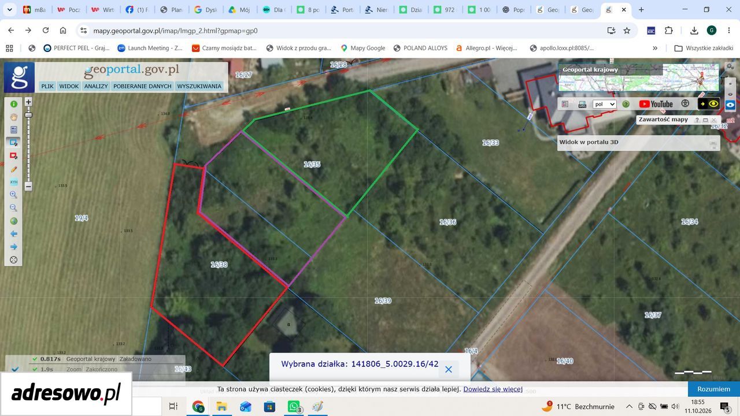The image size is (740, 416).
Task: Open the language dropdown set to pol
Action: [x=605, y=104]
